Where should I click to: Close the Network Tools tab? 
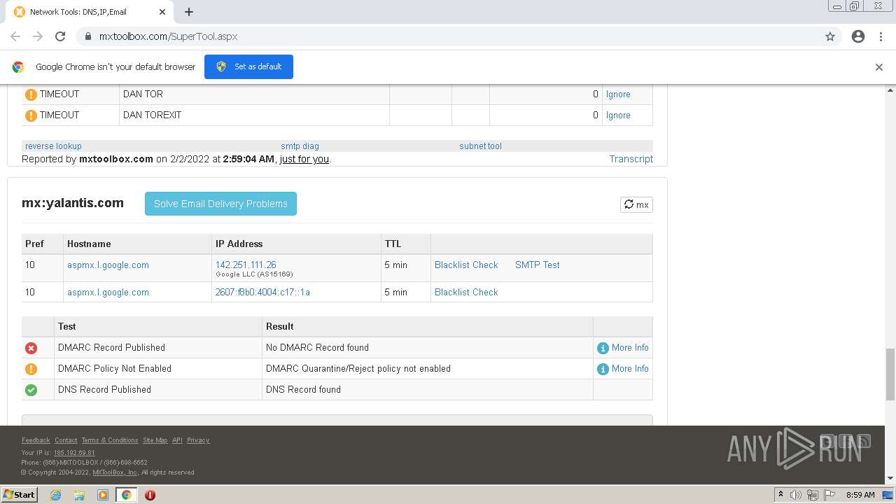(162, 12)
